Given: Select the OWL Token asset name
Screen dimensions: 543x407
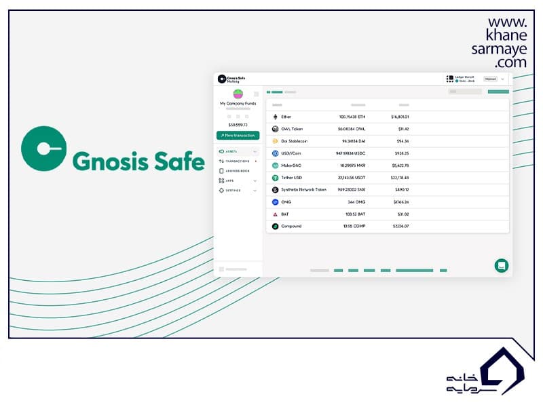Looking at the screenshot, I should tap(292, 129).
